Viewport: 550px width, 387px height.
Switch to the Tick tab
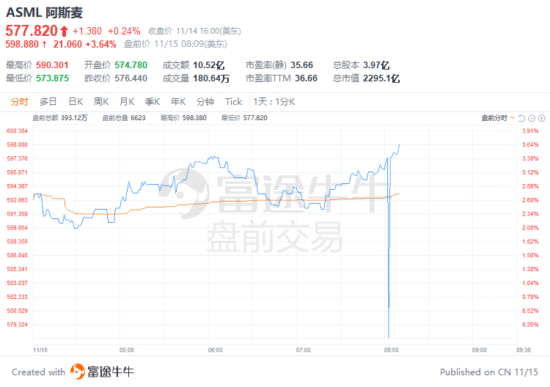[x=234, y=102]
